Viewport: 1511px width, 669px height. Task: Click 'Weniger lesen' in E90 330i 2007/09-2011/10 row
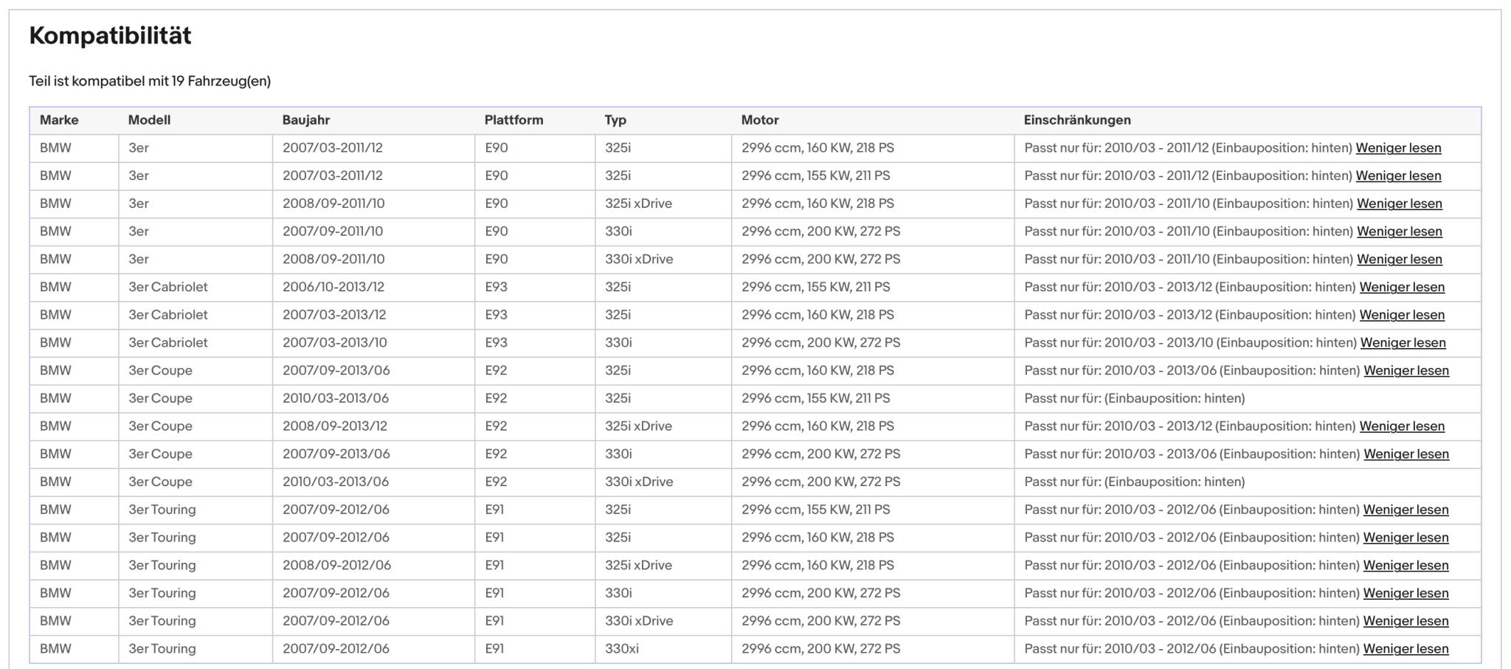(1400, 231)
